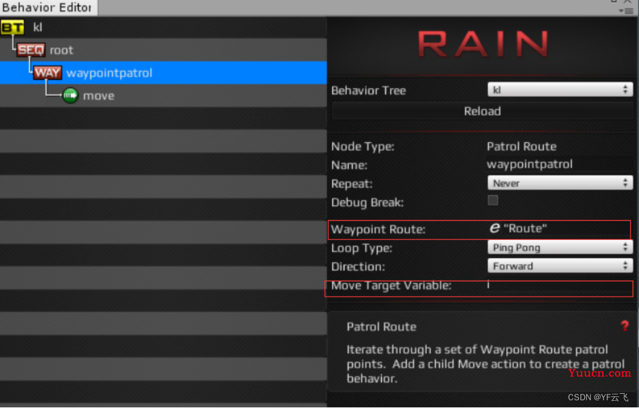Click the Move Target Variable: label
The width and height of the screenshot is (639, 408).
tap(391, 286)
